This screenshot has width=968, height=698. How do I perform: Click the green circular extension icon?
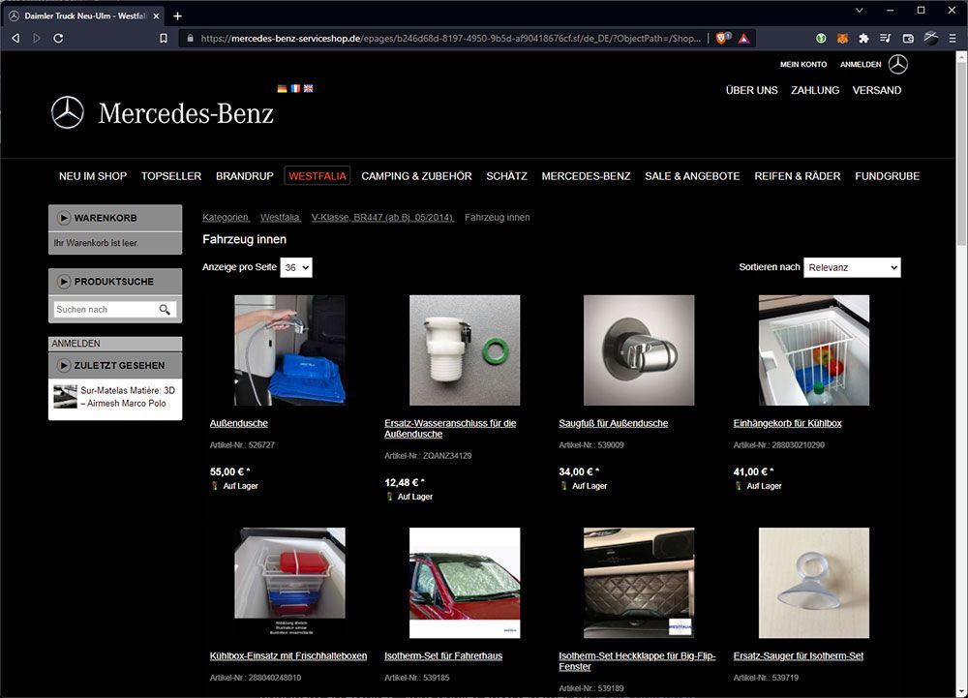(821, 39)
